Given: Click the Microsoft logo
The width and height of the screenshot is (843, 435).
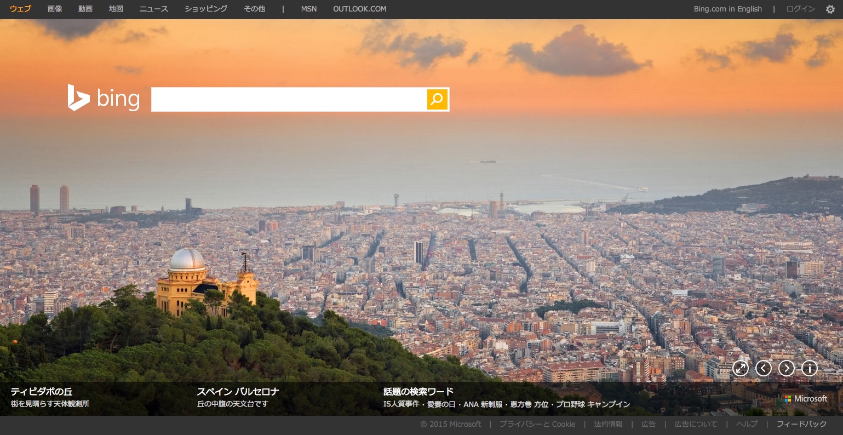Looking at the screenshot, I should pos(806,399).
